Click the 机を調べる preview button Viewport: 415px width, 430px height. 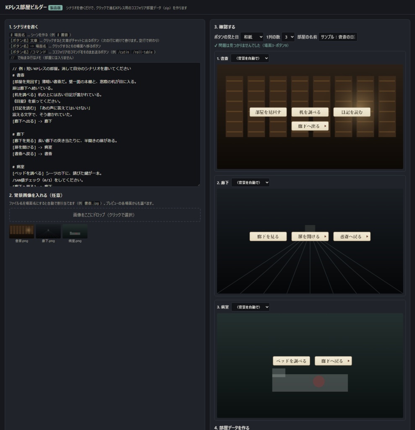pyautogui.click(x=310, y=112)
